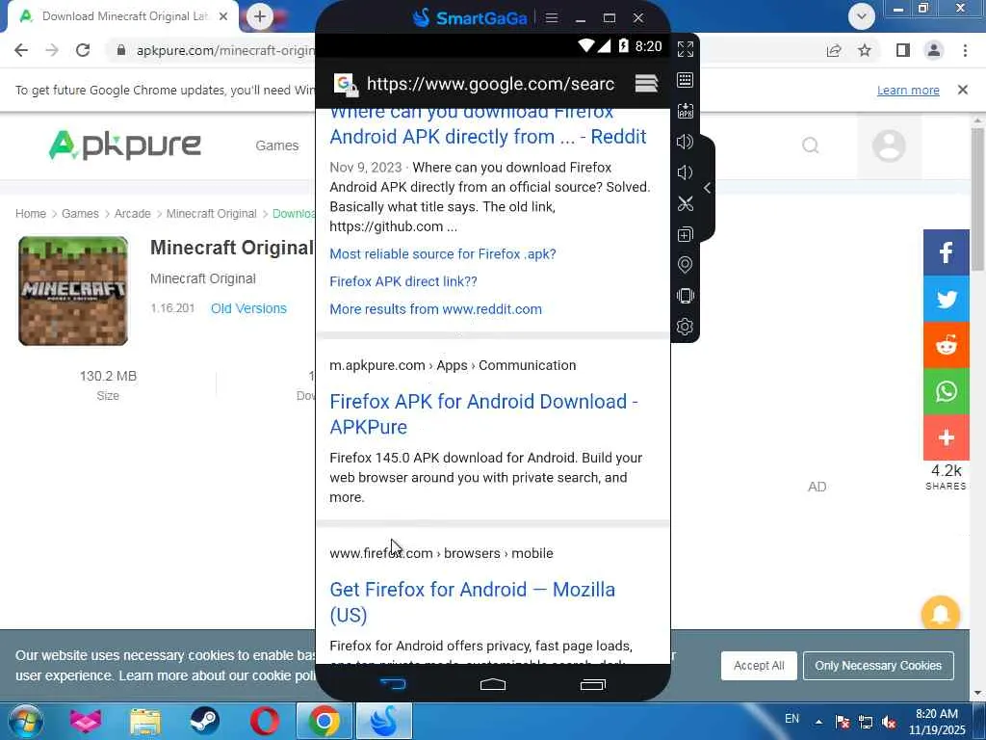The width and height of the screenshot is (986, 740).
Task: Open the Android browser tabs menu icon
Action: 646,83
